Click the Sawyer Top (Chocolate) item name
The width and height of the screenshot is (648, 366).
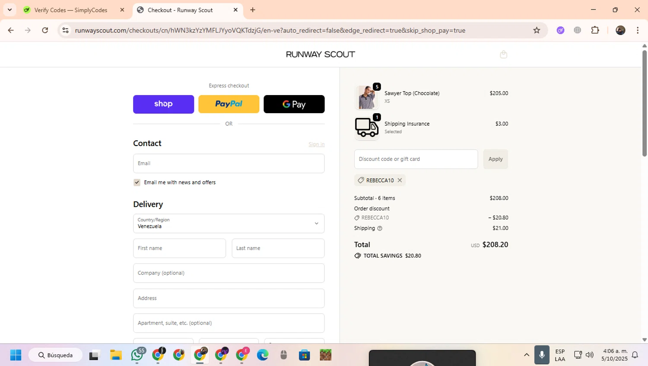point(412,93)
